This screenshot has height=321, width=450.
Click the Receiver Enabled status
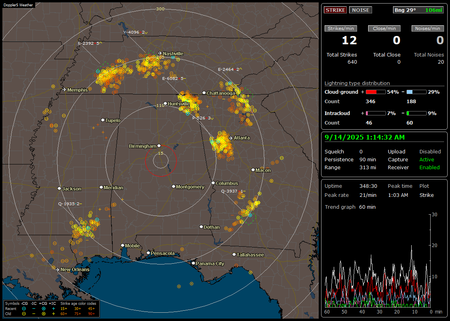(429, 168)
